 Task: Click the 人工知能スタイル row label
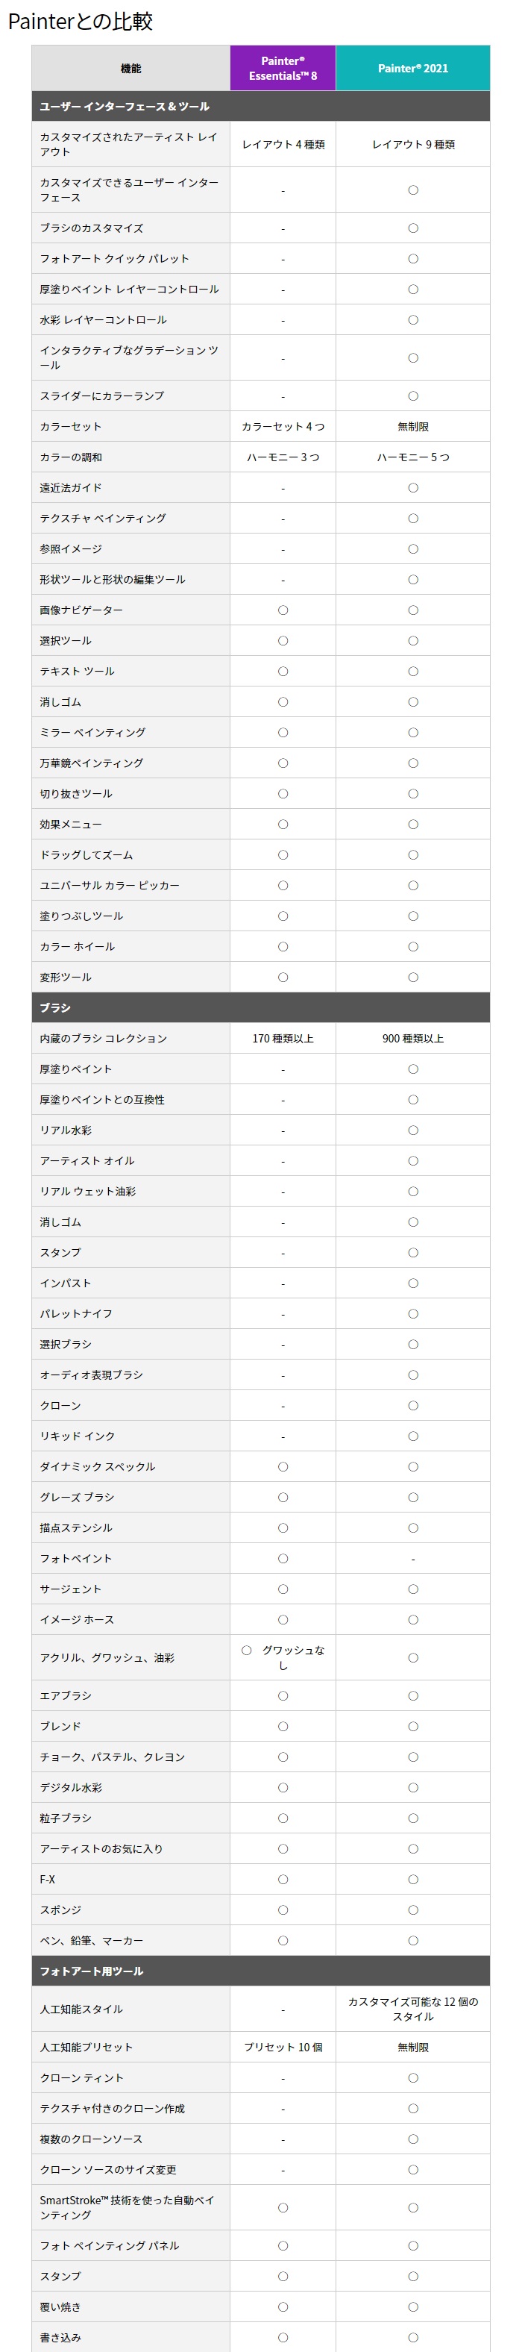[x=81, y=2009]
